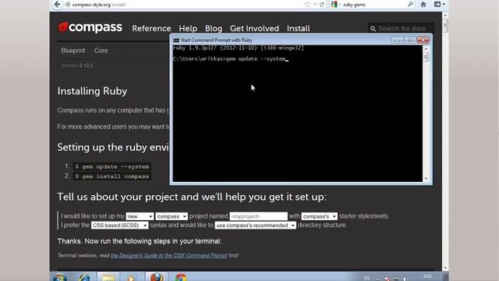This screenshot has height=281, width=499.
Task: Open the file explorer folder on taskbar
Action: 108,277
